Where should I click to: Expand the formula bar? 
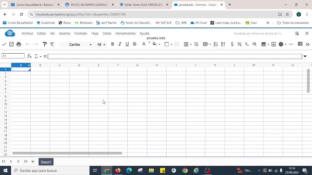pos(305,56)
